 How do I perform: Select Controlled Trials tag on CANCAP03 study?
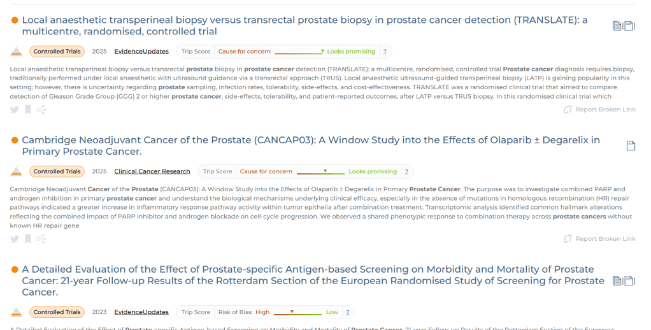coord(57,171)
